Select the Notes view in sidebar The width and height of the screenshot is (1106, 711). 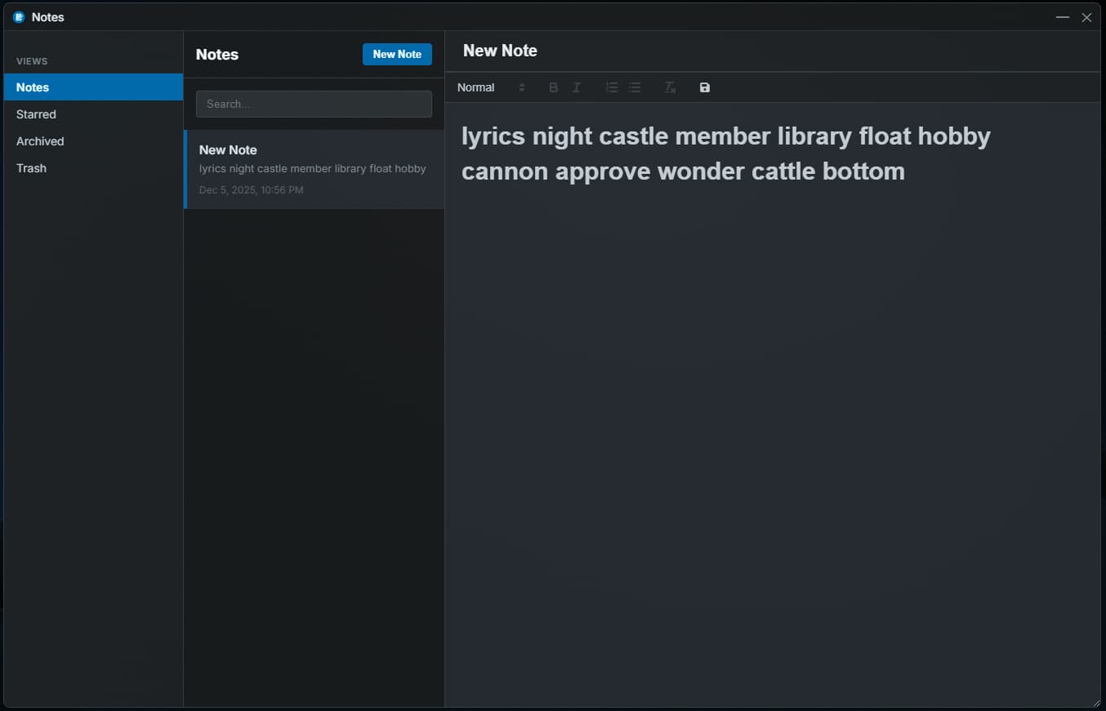tap(93, 87)
